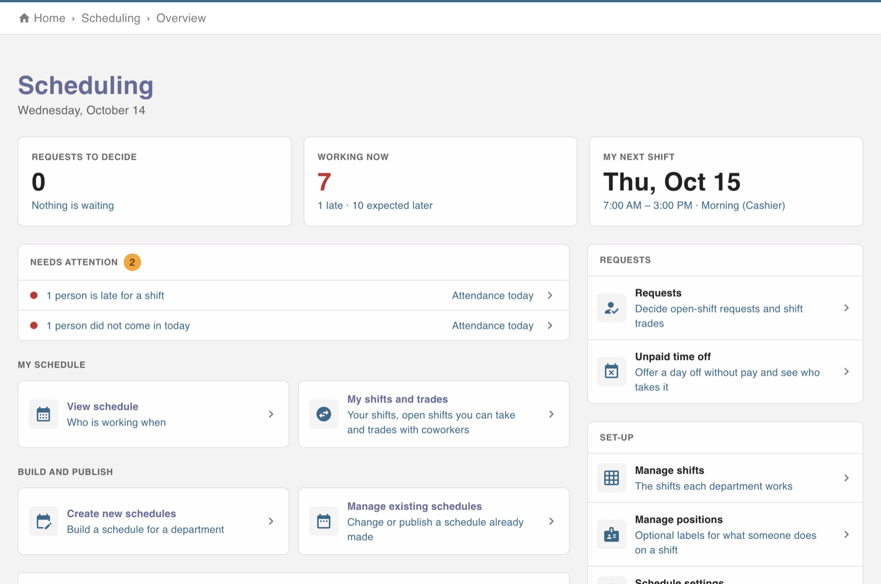Open Attendance today link for late person
881x584 pixels.
[493, 296]
